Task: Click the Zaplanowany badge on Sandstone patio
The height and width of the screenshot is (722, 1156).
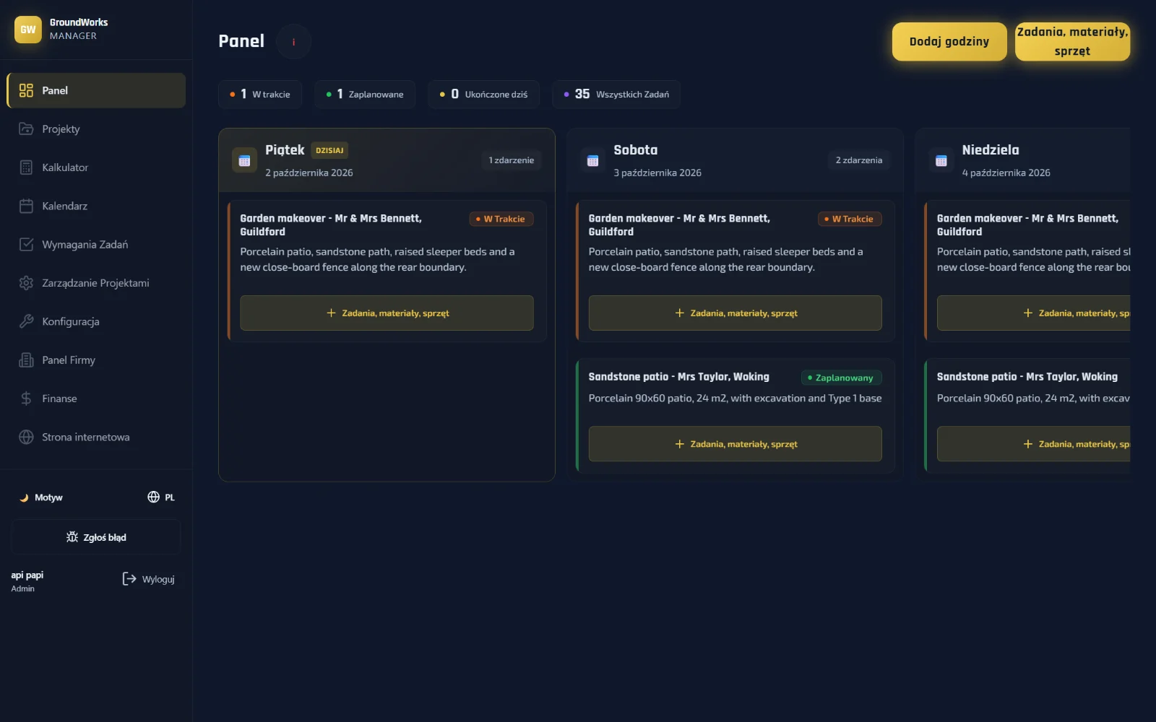Action: point(842,378)
